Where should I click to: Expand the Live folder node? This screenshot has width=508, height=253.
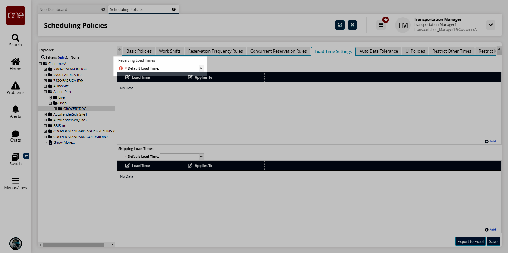pyautogui.click(x=50, y=97)
